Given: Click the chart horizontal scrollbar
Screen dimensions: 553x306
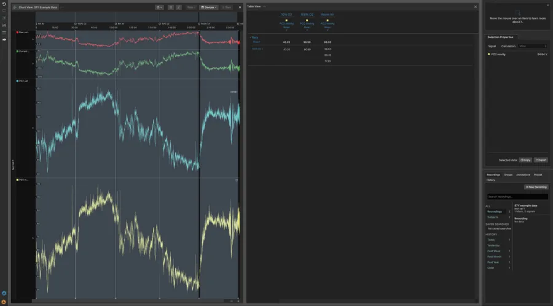Looking at the screenshot, I should (x=129, y=301).
